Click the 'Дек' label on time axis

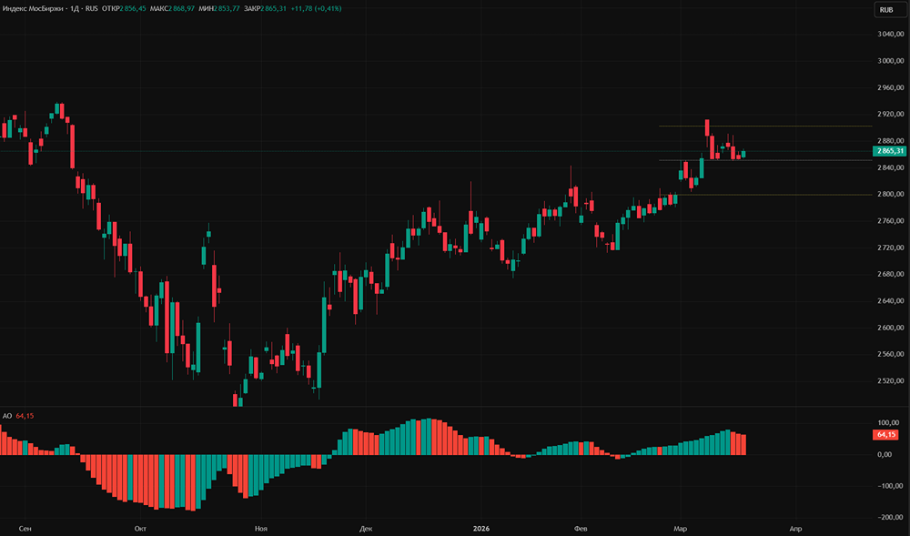pyautogui.click(x=366, y=529)
